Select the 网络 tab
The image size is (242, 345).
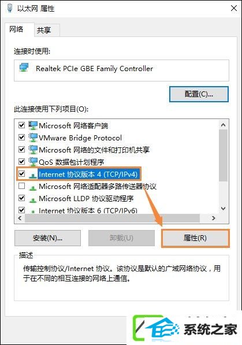tap(16, 29)
